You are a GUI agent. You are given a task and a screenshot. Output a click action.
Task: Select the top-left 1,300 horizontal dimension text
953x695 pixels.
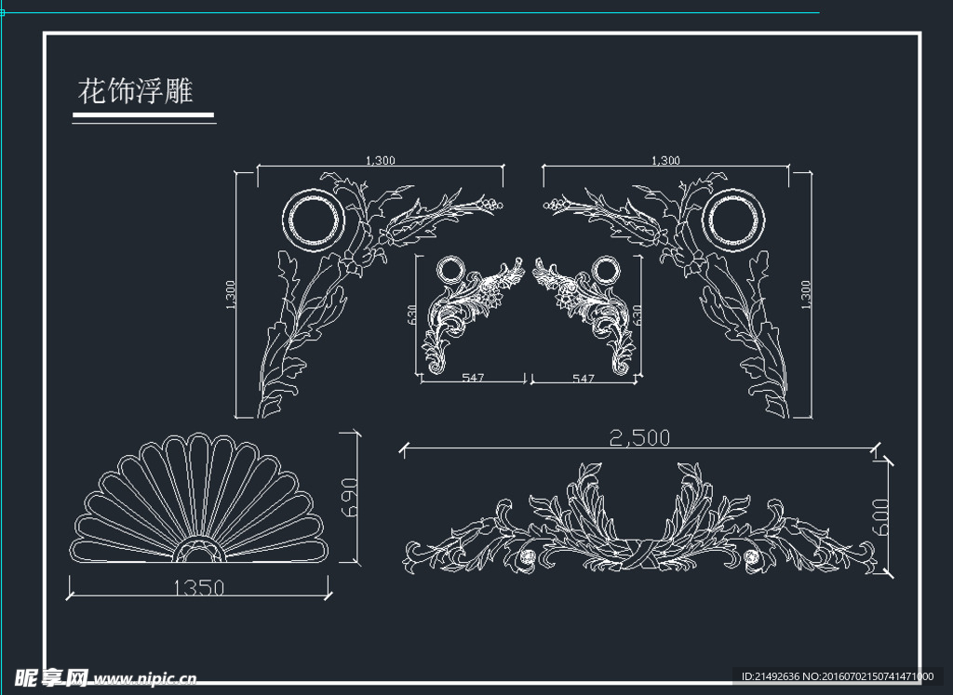tap(381, 160)
